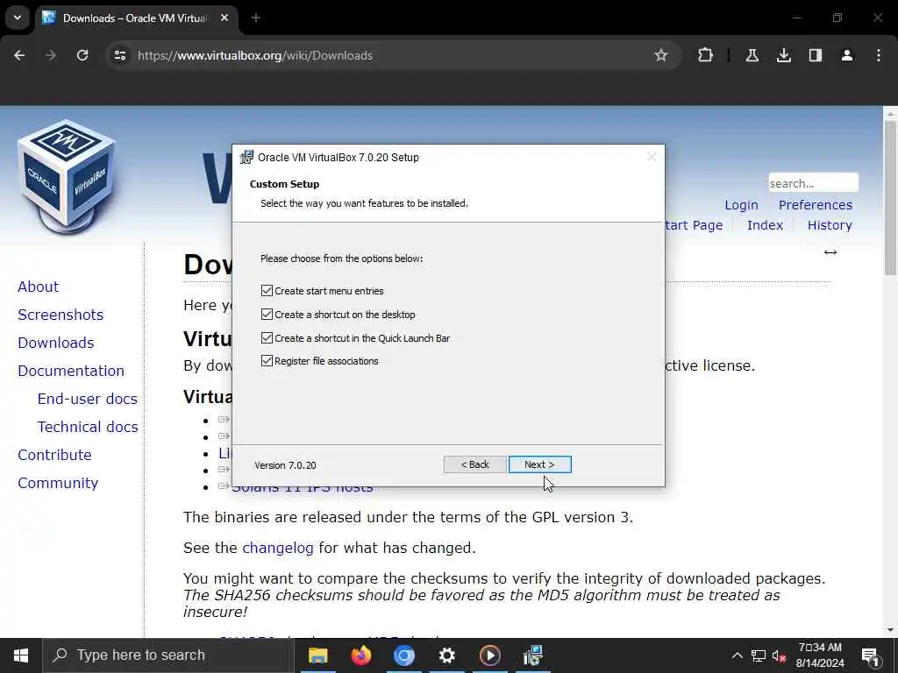Show hidden system tray icons

point(737,655)
